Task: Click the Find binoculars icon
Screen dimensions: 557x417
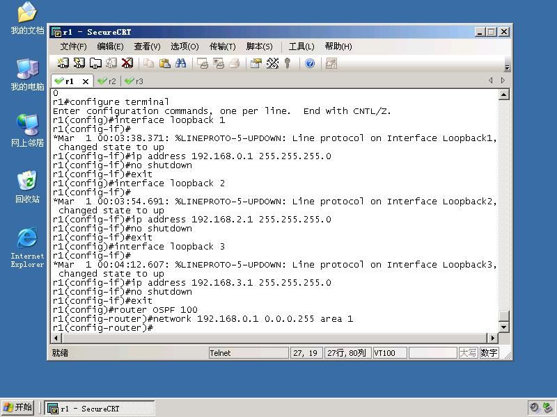Action: click(180, 63)
